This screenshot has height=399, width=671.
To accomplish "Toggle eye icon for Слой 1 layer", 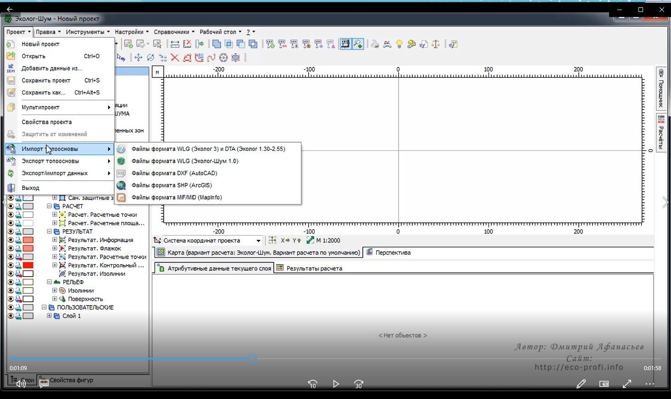I will click(11, 316).
